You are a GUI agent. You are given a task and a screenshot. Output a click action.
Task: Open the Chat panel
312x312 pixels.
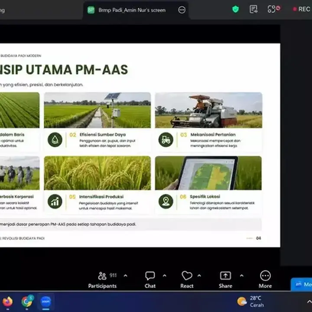150,280
